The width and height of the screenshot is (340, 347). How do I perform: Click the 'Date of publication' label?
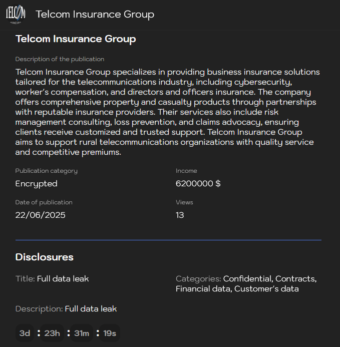(44, 202)
